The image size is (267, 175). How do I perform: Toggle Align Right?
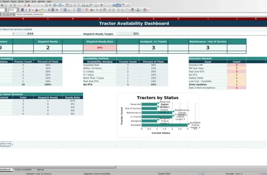(x=57, y=10)
